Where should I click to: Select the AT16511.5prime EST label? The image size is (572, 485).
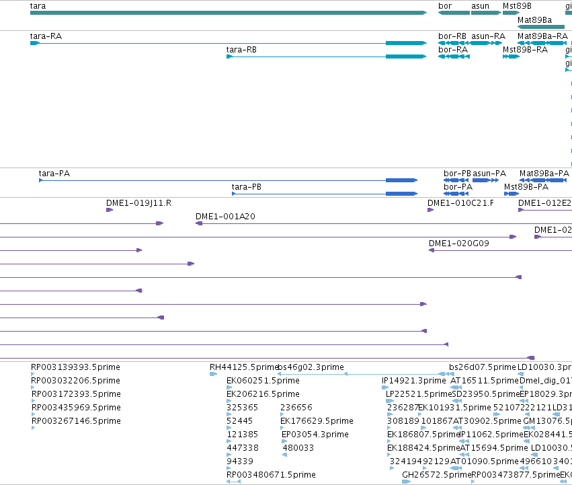tap(485, 381)
